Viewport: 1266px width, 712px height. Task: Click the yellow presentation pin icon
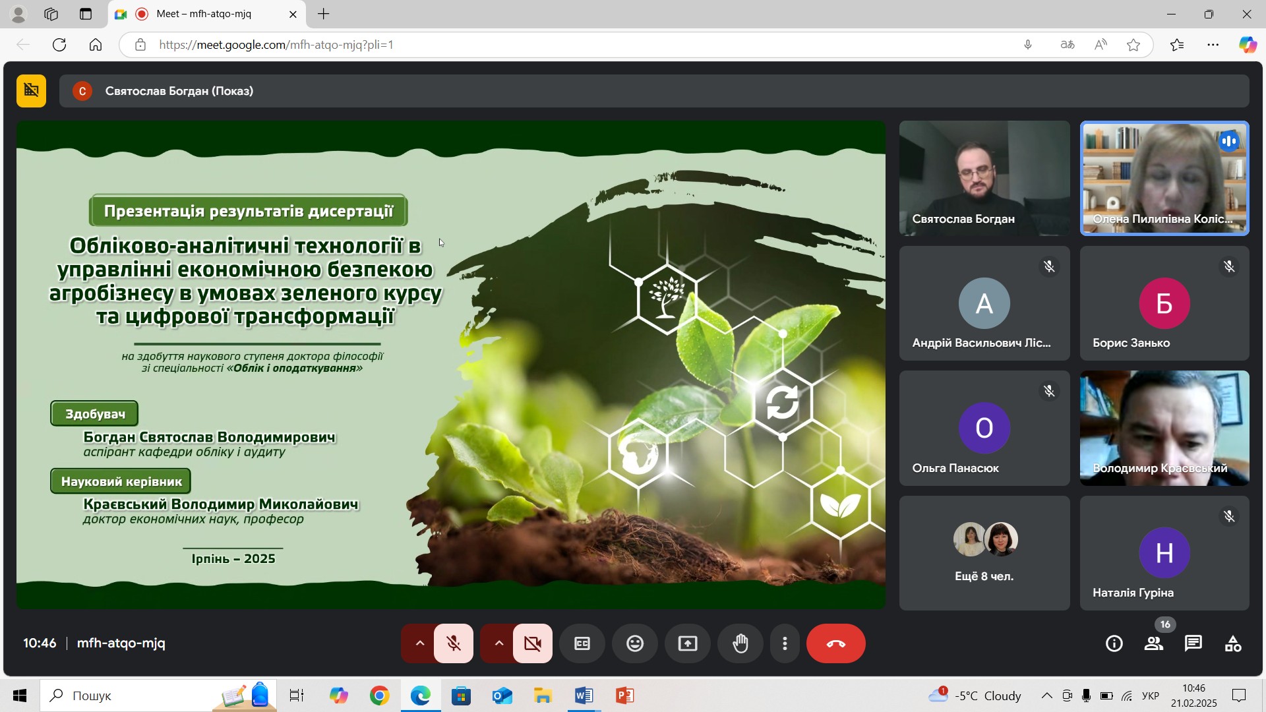31,91
